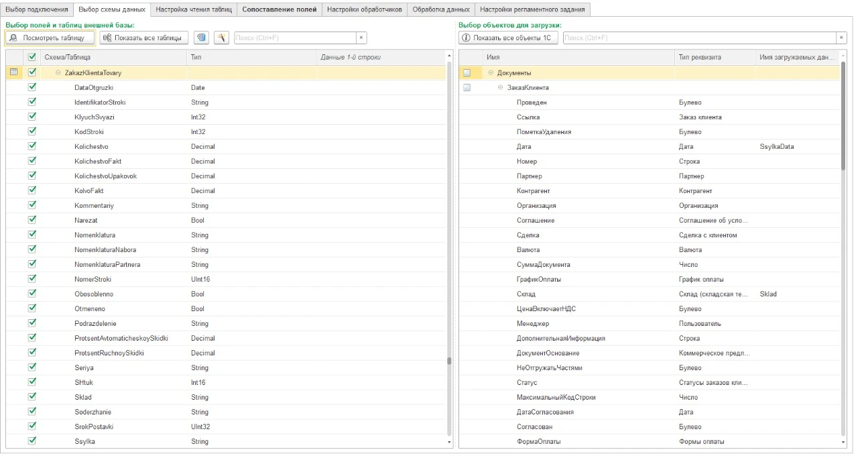Click the left table vertical scrollbar thumb
The width and height of the screenshot is (858, 456).
(449, 361)
